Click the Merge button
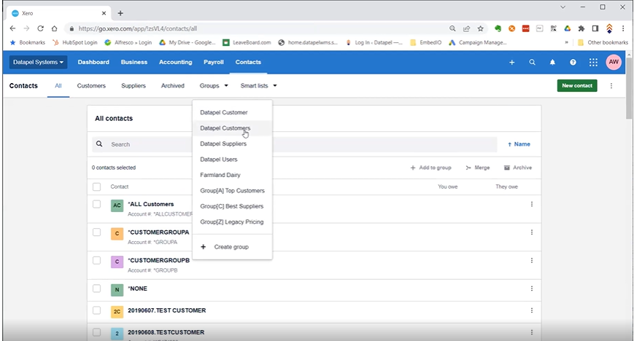 click(x=478, y=168)
